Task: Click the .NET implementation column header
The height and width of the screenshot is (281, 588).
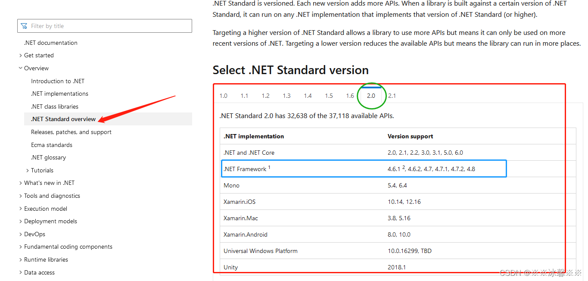Action: [x=254, y=136]
